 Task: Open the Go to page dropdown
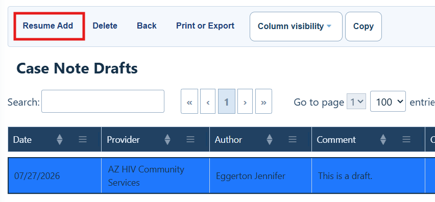356,102
